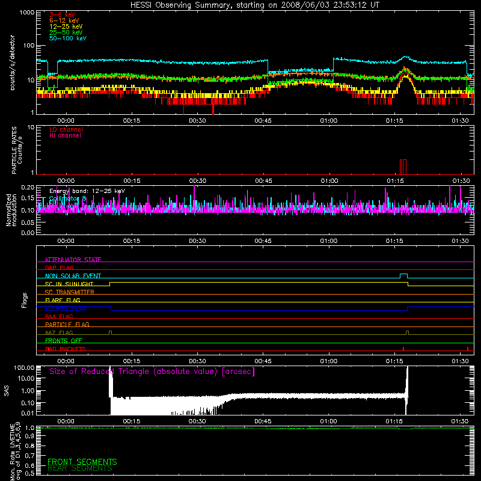
Task: Click the Normalized modulation axis label
Action: click(x=11, y=210)
